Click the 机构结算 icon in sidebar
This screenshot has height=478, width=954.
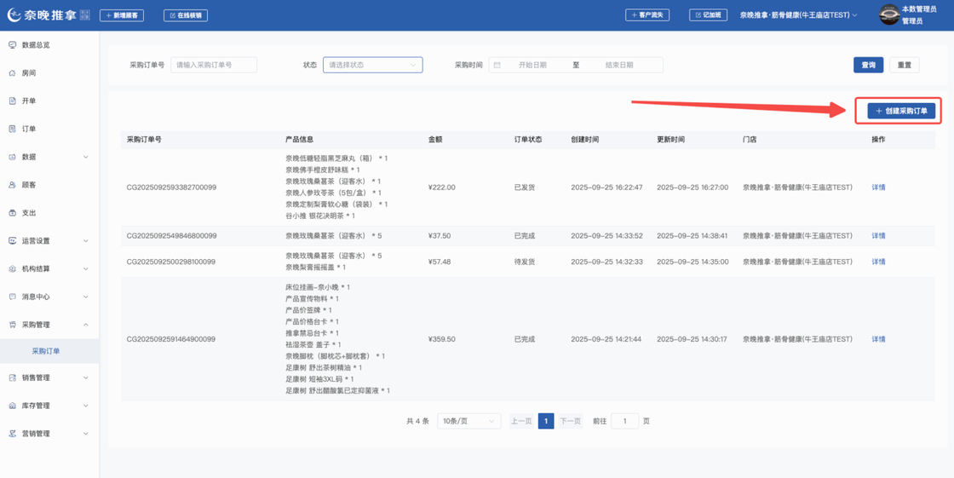click(x=12, y=269)
